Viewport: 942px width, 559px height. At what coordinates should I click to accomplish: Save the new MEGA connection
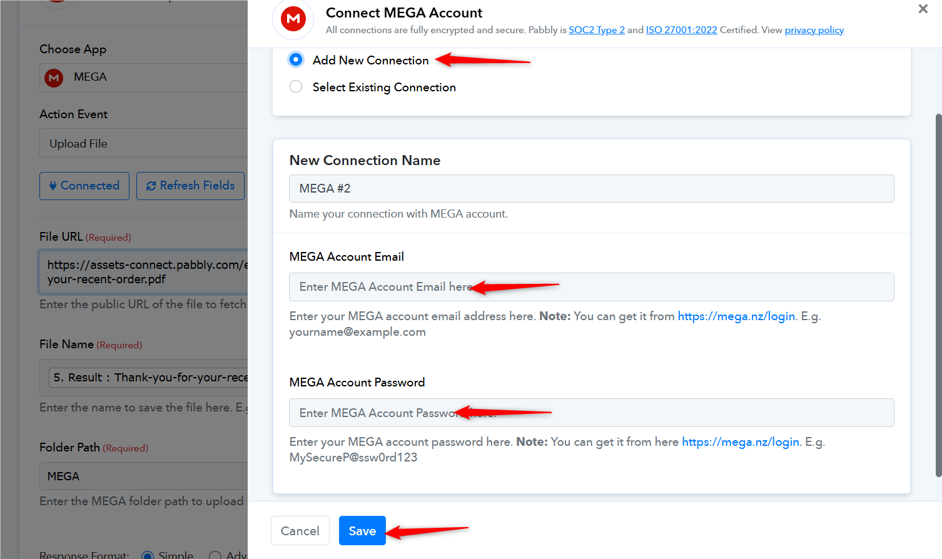pos(362,531)
